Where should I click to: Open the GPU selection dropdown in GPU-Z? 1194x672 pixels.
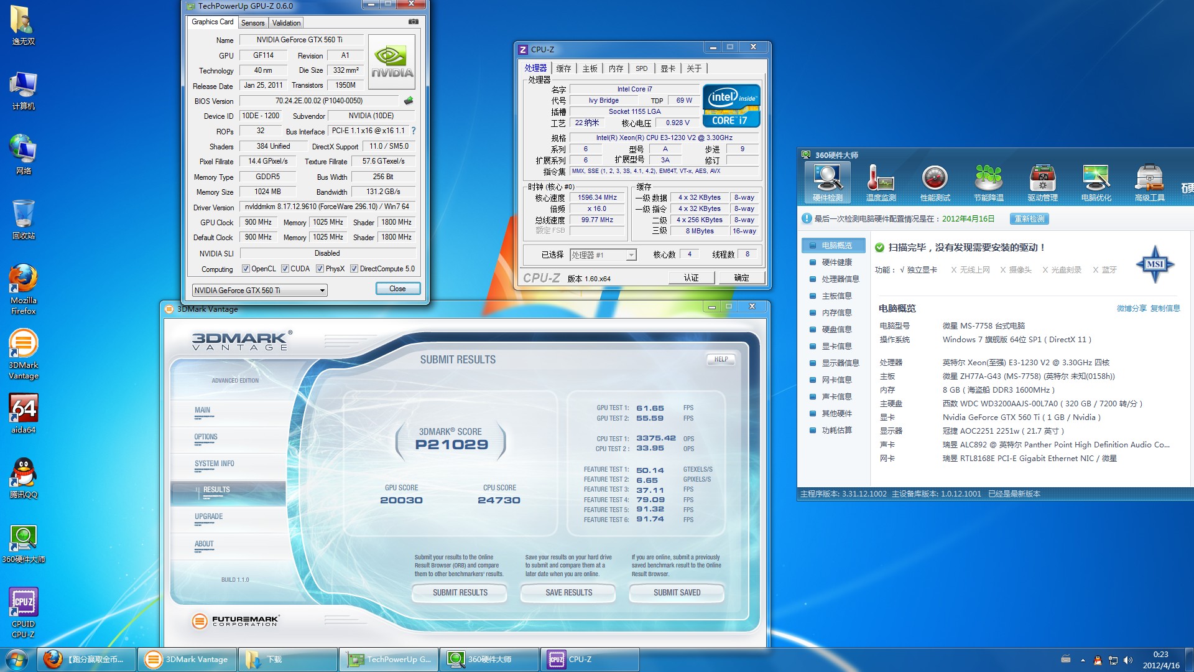click(x=259, y=290)
